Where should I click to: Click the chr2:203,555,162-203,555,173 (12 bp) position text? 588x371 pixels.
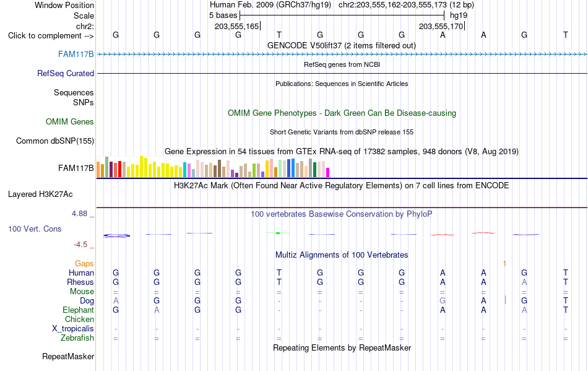406,5
